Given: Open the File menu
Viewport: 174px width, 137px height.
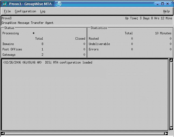Looking at the screenshot, I should coord(7,11).
